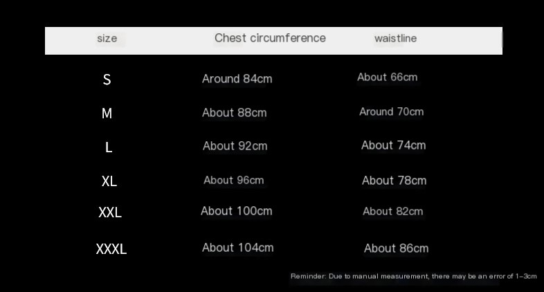Click the manual measurement reminder note

pos(413,277)
